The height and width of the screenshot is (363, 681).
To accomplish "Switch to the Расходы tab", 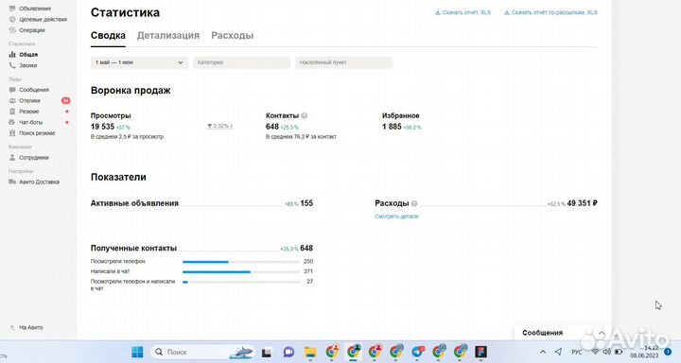I will (233, 36).
